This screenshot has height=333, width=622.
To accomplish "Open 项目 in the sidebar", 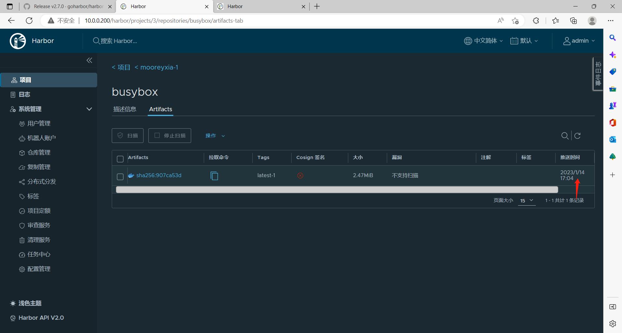I will [49, 80].
